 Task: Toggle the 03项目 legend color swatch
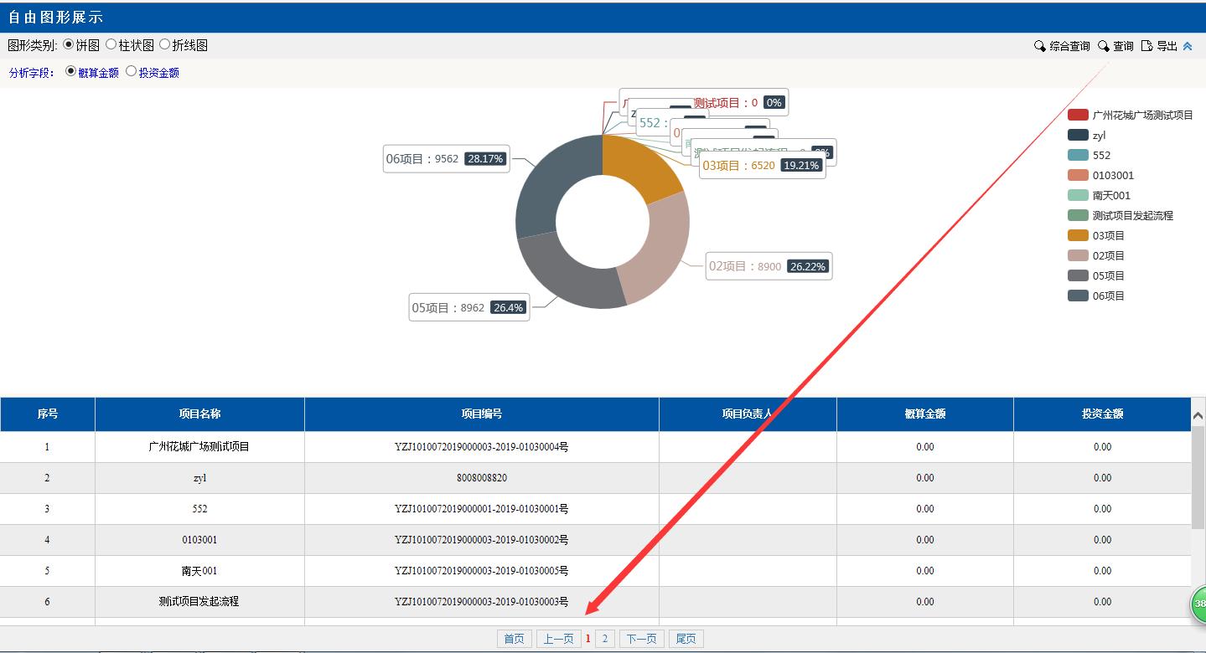coord(1078,235)
